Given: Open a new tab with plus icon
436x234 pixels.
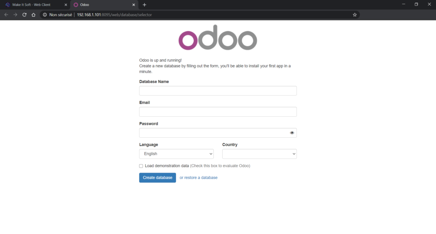Looking at the screenshot, I should pyautogui.click(x=144, y=5).
